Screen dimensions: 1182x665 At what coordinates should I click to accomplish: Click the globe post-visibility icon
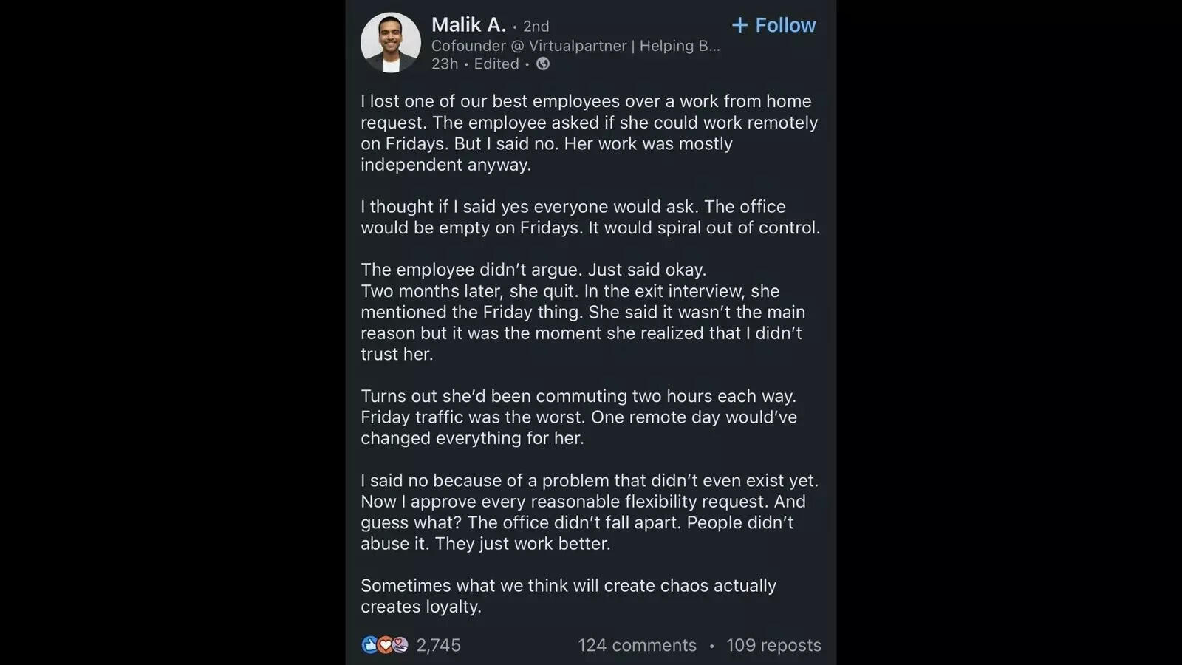[x=543, y=64]
